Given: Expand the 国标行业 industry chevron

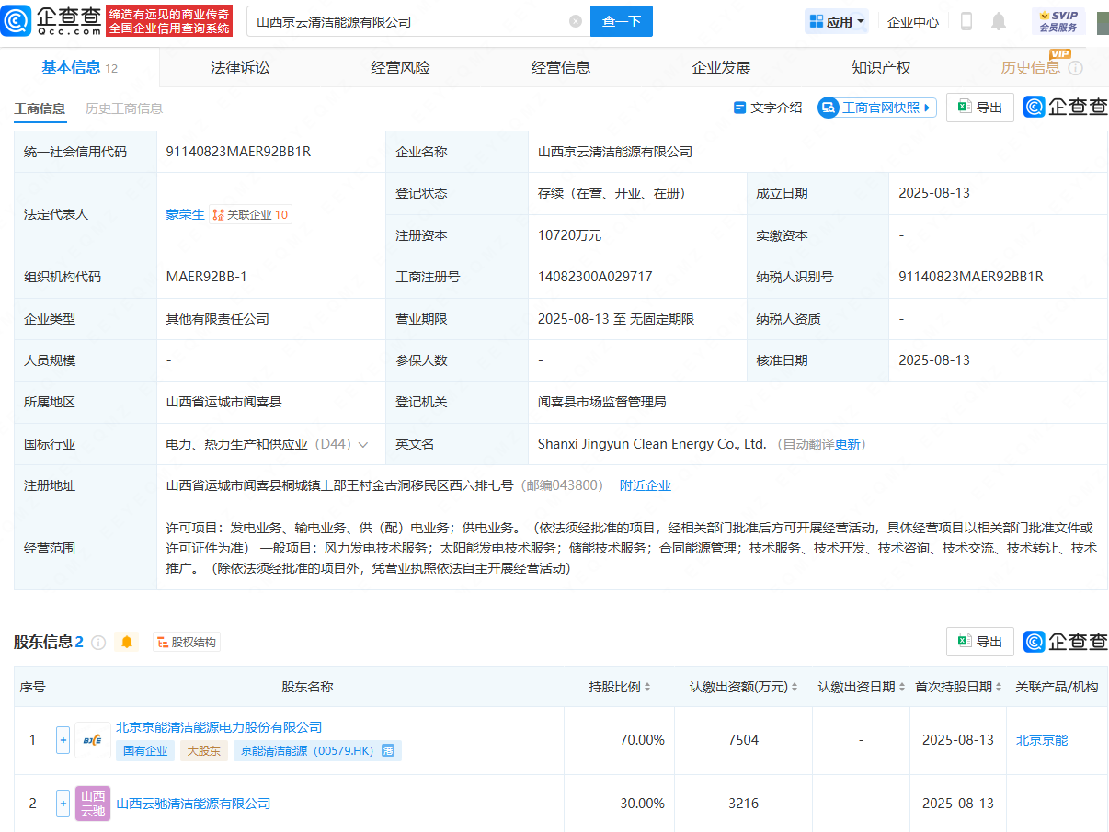Looking at the screenshot, I should (x=363, y=444).
